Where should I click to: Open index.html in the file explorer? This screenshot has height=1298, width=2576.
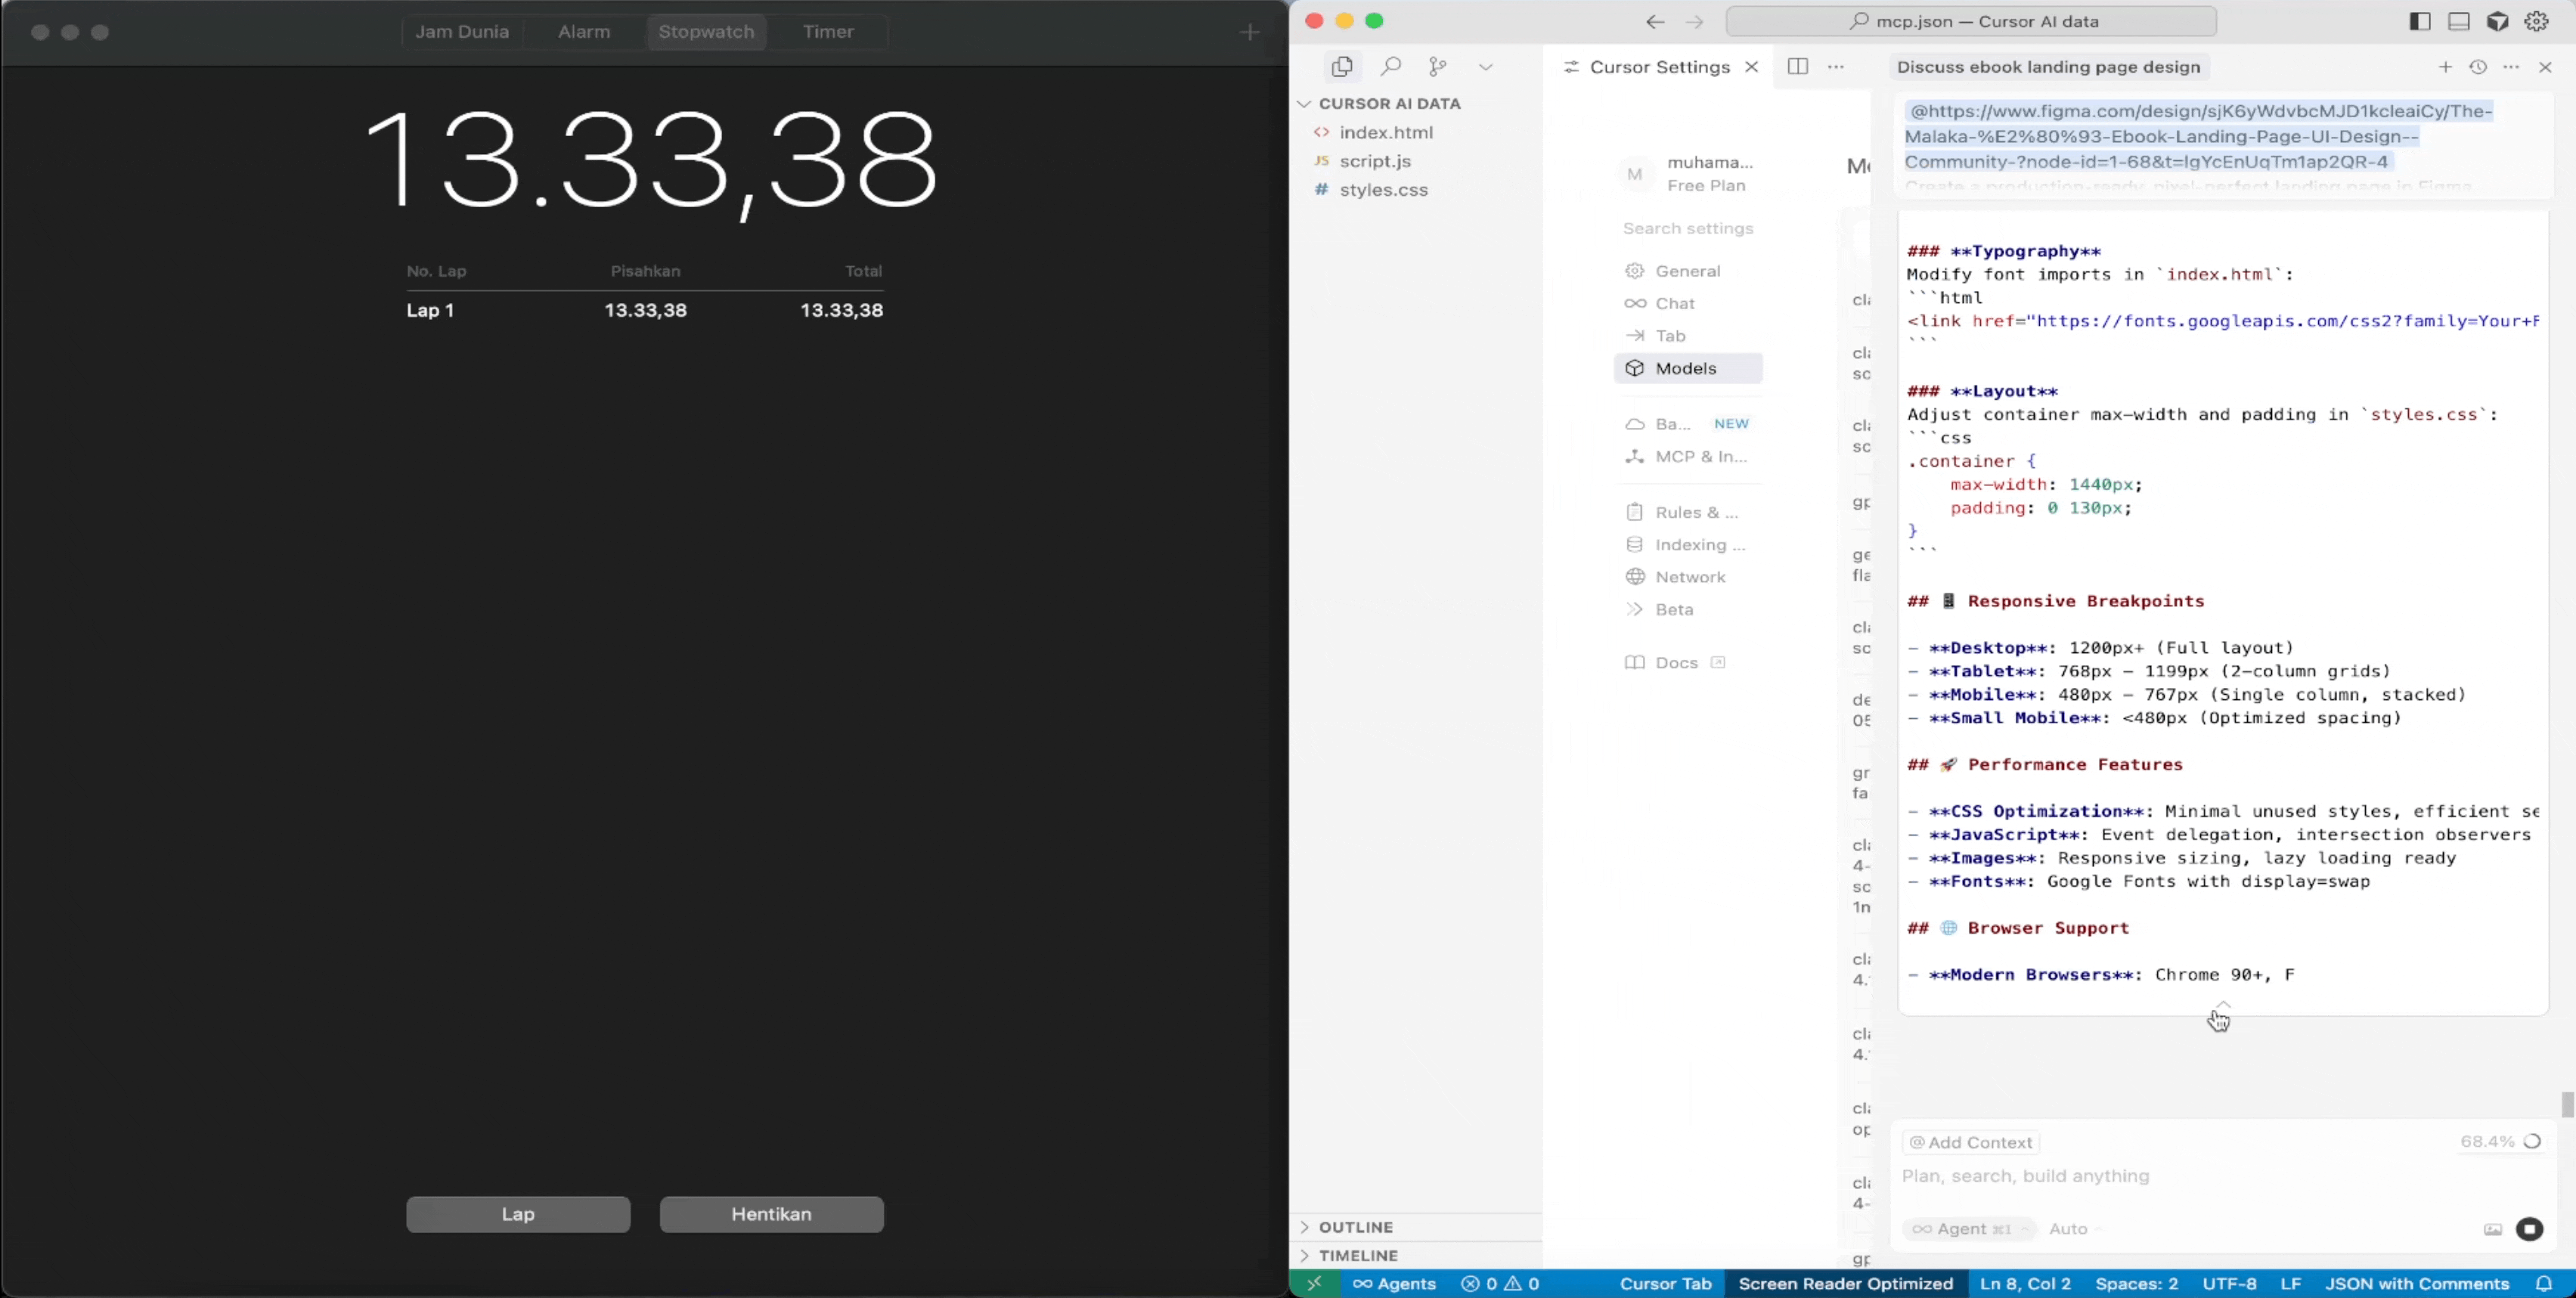pos(1386,133)
